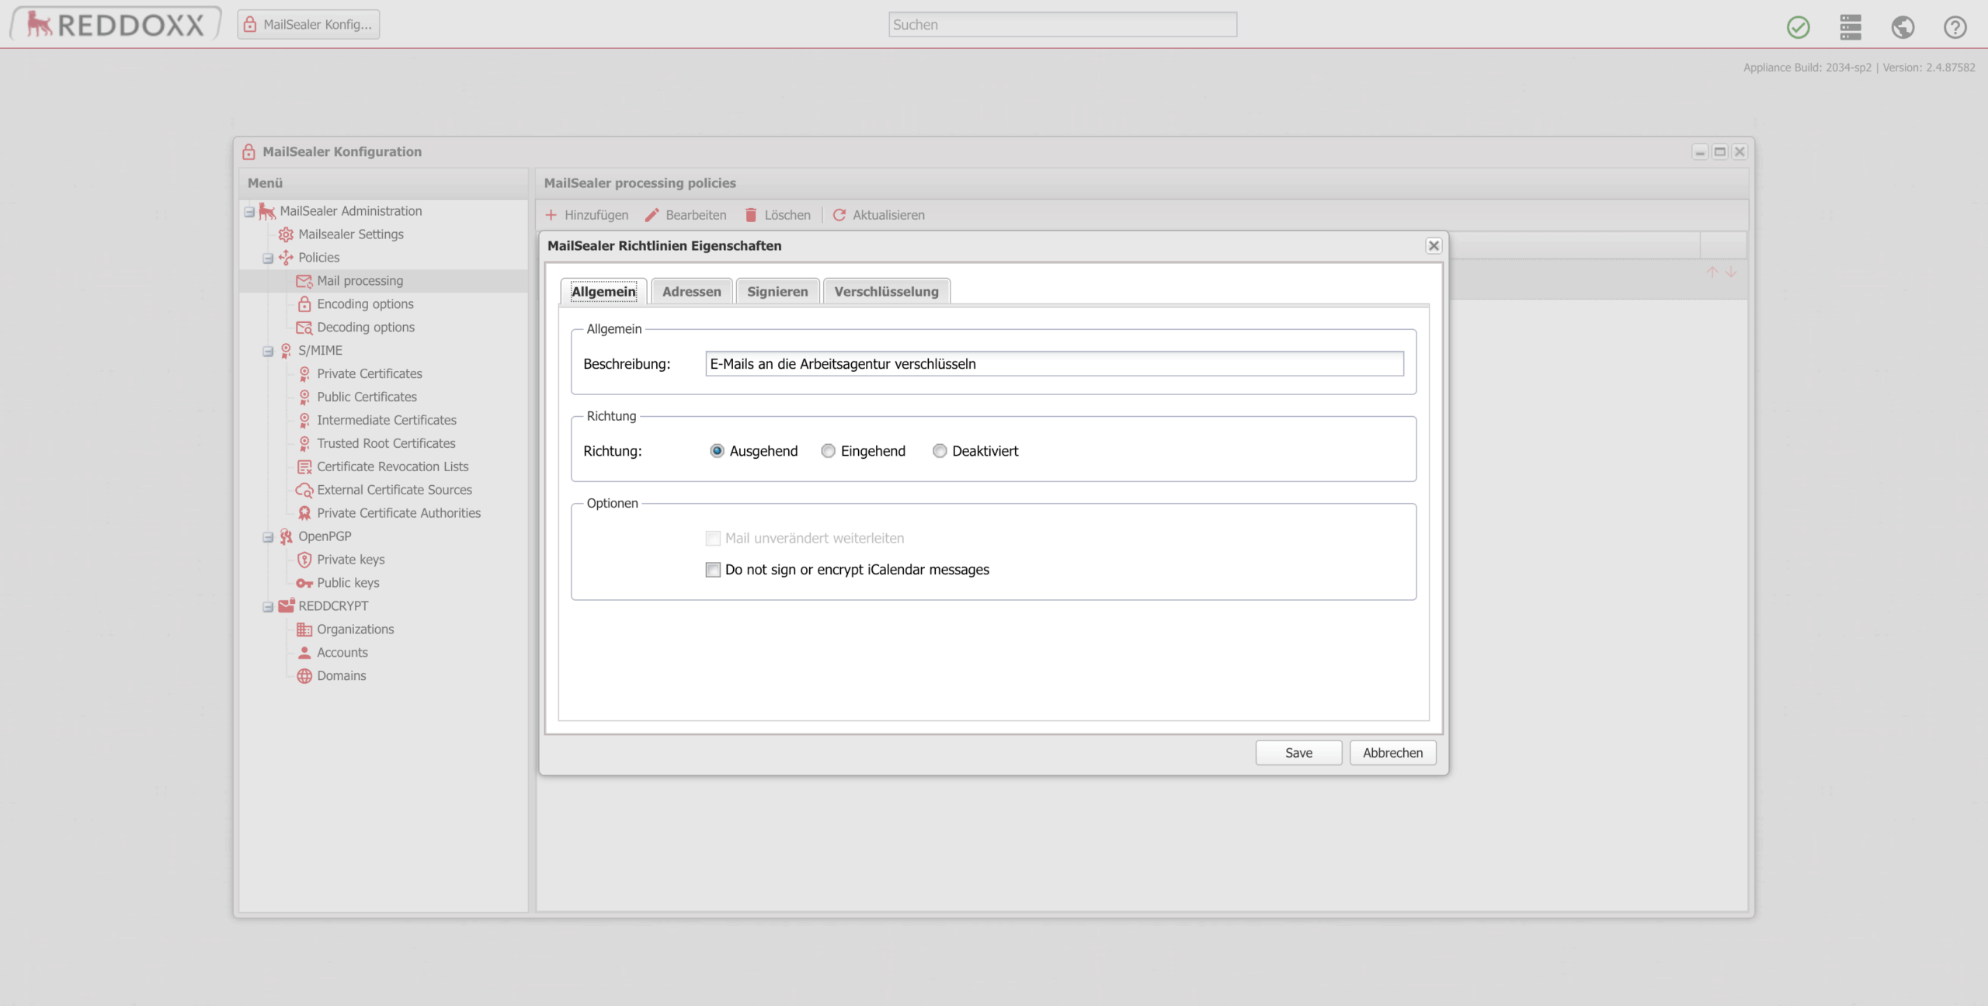Select Mailsealer Settings in the tree
Screen dimensions: 1988x1006
[351, 234]
